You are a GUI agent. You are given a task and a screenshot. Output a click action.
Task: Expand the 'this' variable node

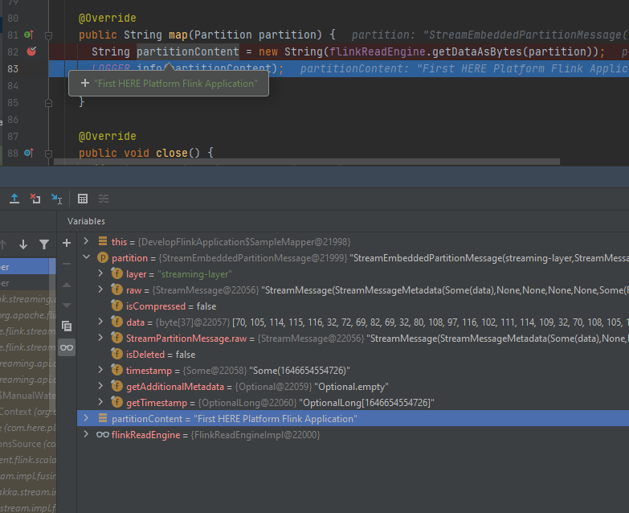click(x=87, y=242)
